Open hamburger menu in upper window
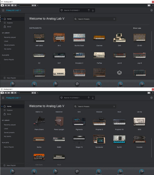This screenshot has height=175, width=154. (3, 10)
